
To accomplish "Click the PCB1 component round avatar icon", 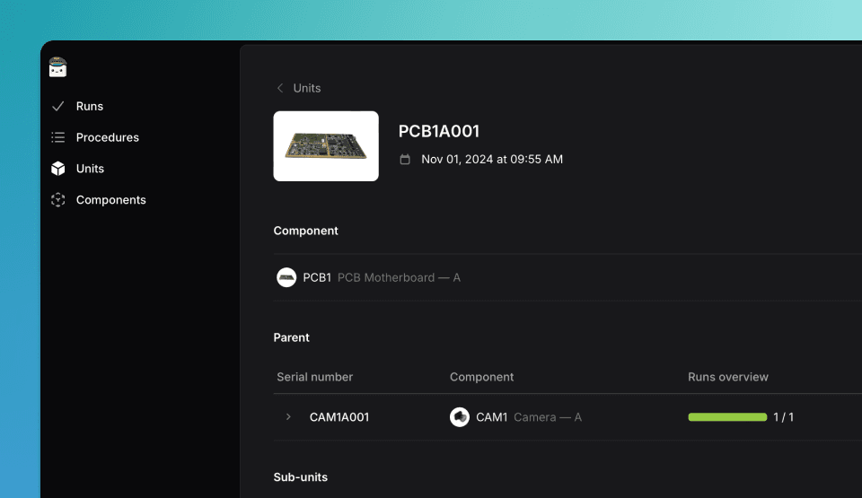I will click(x=286, y=277).
